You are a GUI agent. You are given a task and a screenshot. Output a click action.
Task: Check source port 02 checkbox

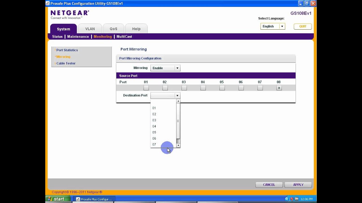(165, 88)
